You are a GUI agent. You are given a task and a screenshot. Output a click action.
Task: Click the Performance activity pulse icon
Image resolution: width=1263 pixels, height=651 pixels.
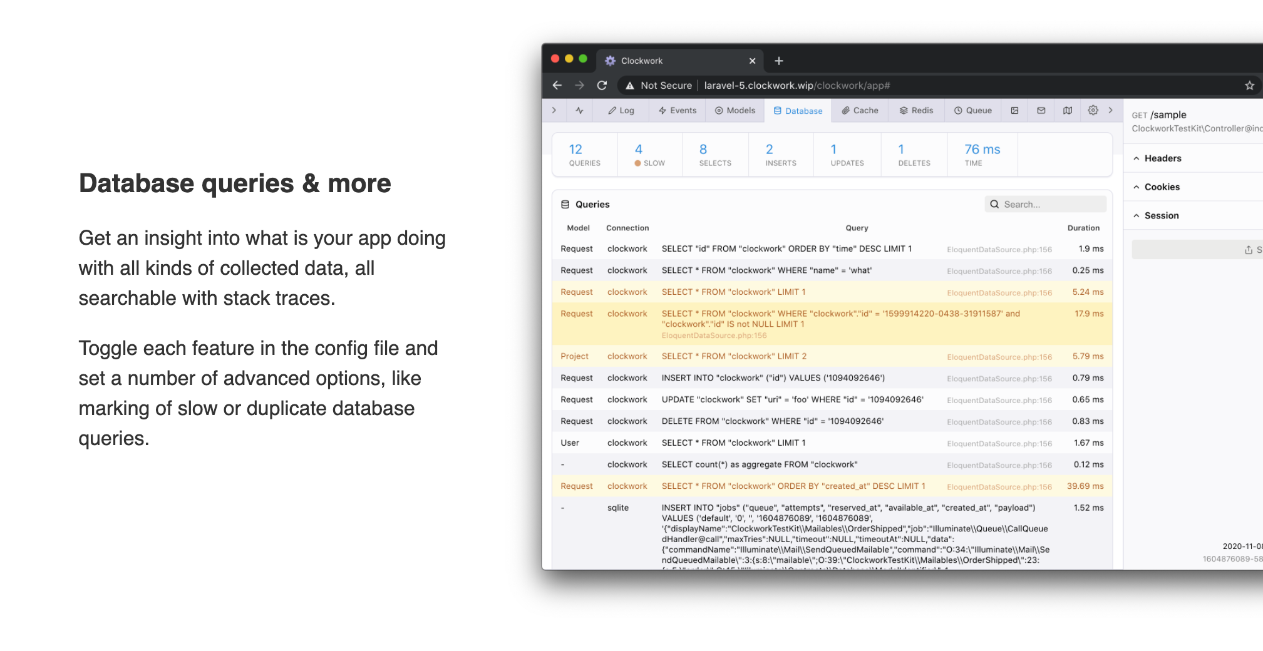(x=580, y=110)
